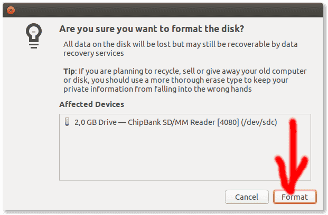
Task: Confirm by clicking the Format button
Action: click(295, 197)
